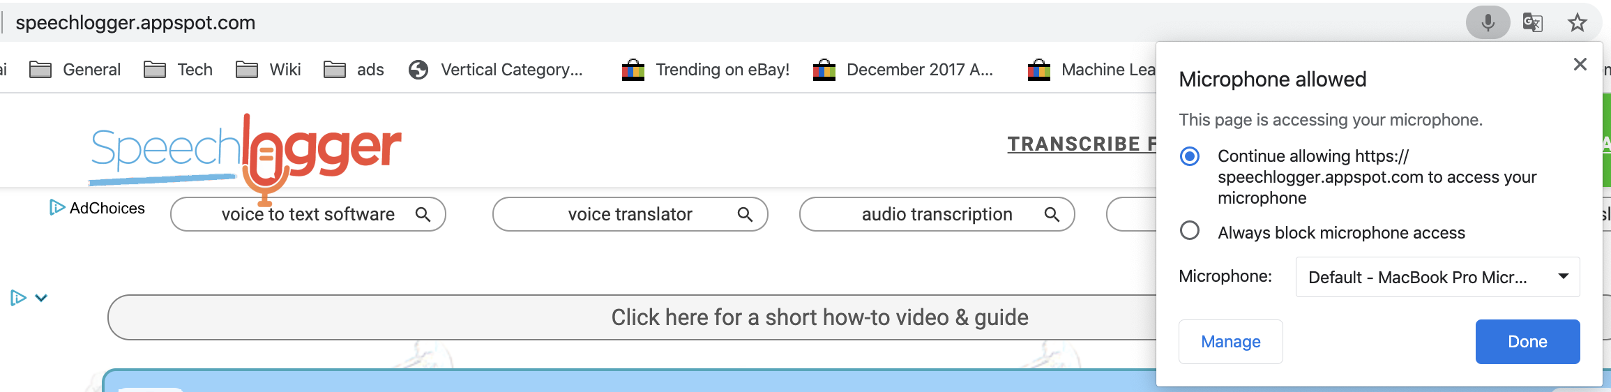
Task: Open the December 2017 bookmark
Action: [x=903, y=70]
